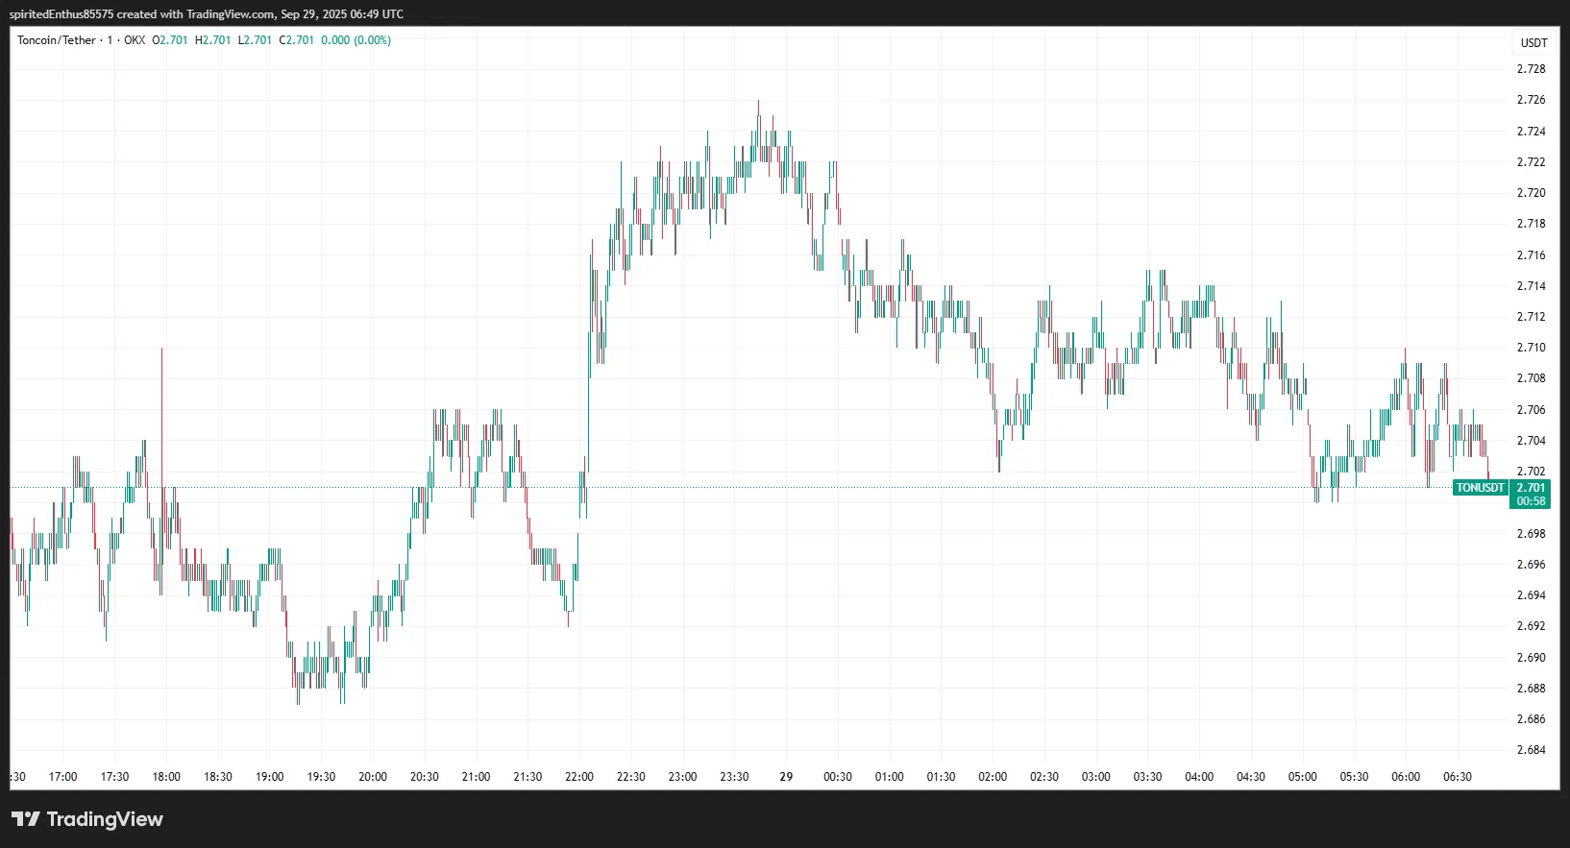Screen dimensions: 1570x848
Task: Select the date marker 29 on time axis
Action: pos(786,777)
